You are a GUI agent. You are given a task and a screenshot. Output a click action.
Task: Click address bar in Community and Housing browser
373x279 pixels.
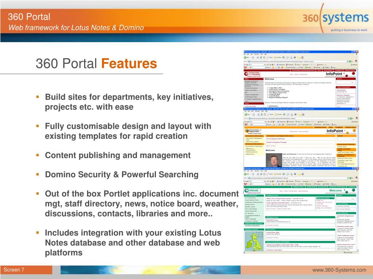click(298, 61)
